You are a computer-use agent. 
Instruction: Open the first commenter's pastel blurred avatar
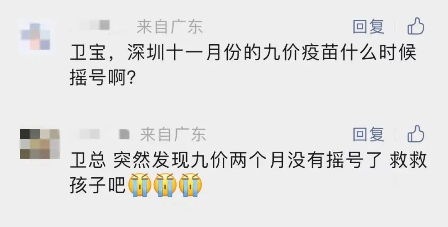[x=36, y=36]
